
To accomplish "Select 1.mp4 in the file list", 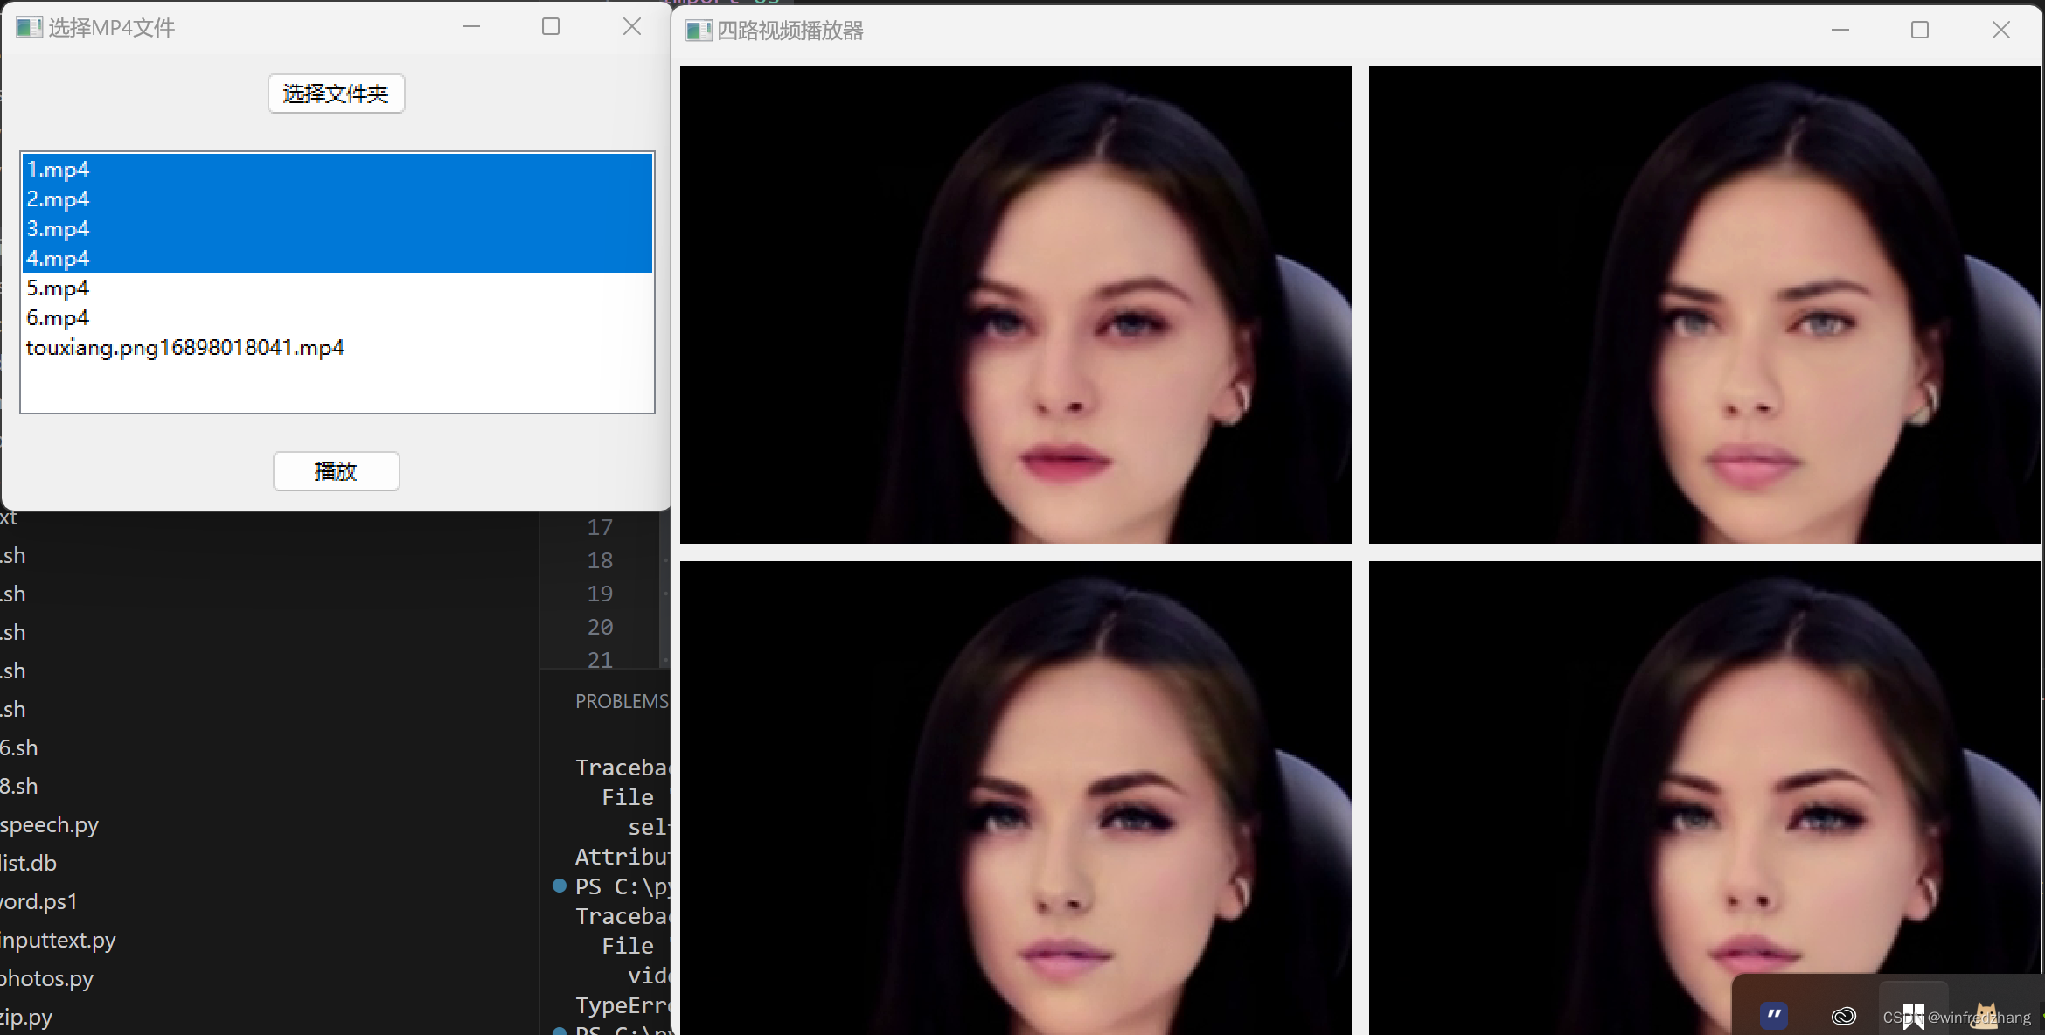I will tap(337, 170).
